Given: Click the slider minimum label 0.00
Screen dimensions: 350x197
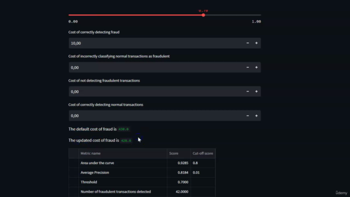Looking at the screenshot, I should [73, 22].
